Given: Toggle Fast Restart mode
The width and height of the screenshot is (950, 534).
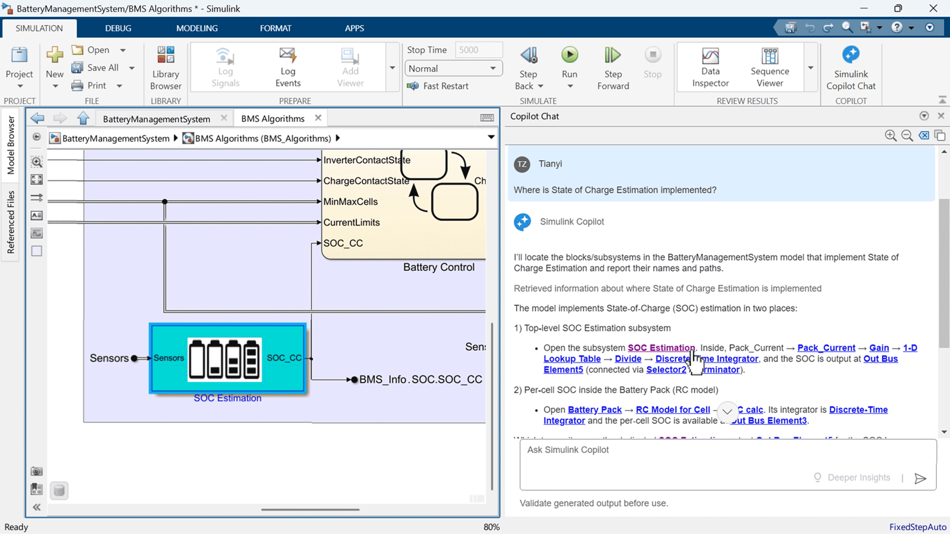Looking at the screenshot, I should [x=438, y=86].
